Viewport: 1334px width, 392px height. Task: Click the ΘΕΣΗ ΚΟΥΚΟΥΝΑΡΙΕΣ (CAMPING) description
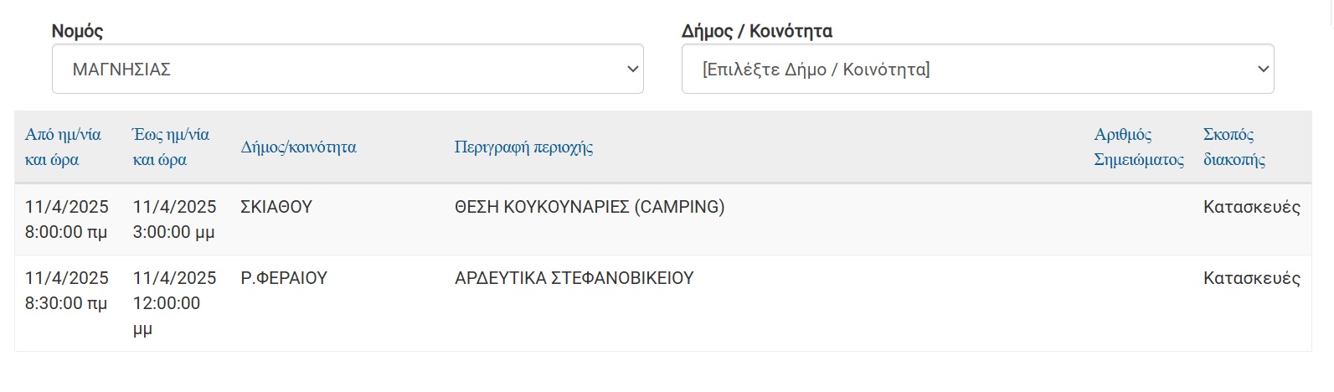(x=589, y=207)
